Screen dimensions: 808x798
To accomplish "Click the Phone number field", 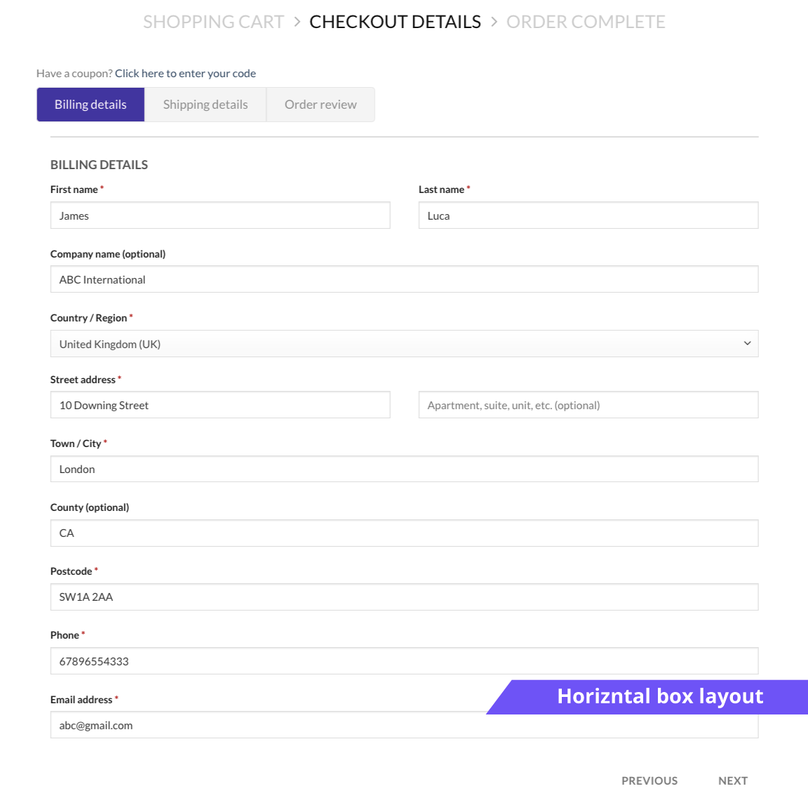I will [404, 661].
